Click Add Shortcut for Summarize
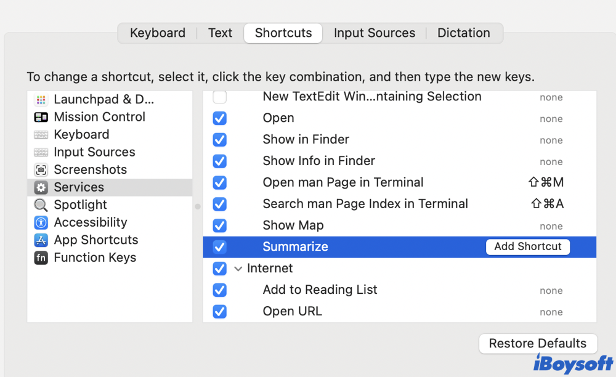 [528, 246]
